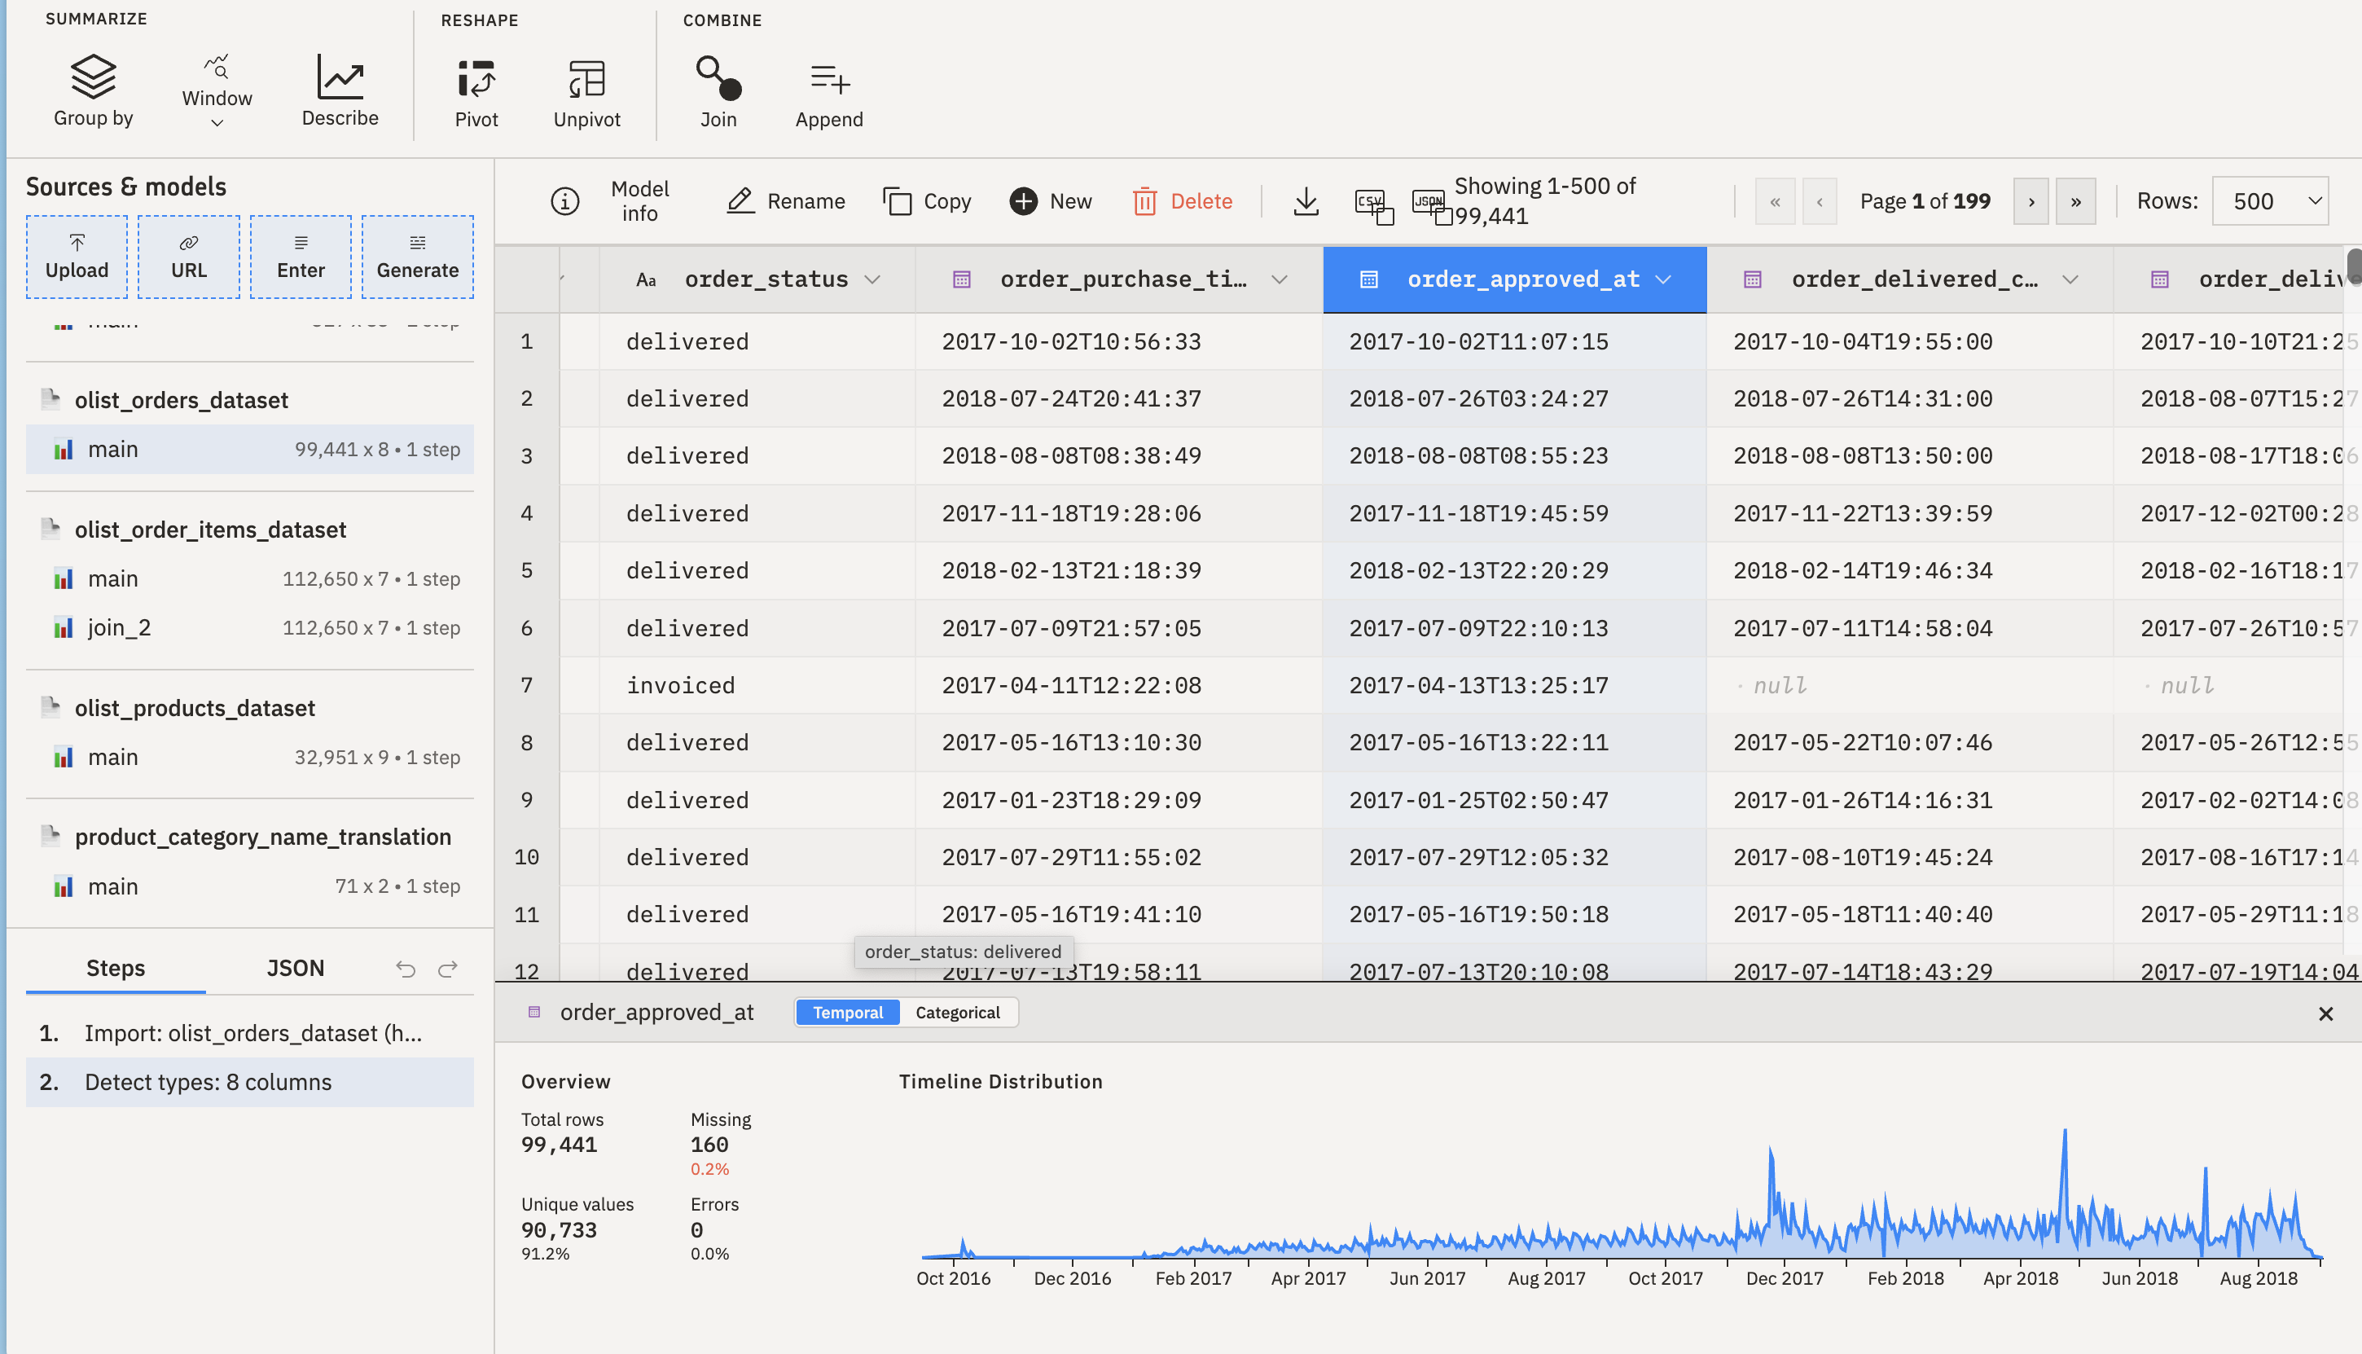Click the download data icon
The image size is (2362, 1354).
(1305, 201)
